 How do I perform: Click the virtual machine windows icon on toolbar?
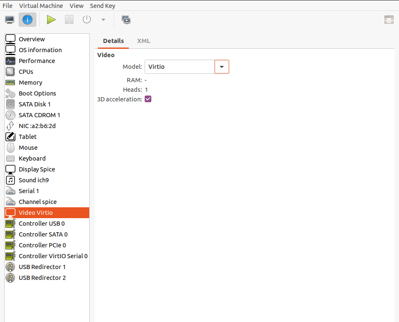(x=126, y=19)
